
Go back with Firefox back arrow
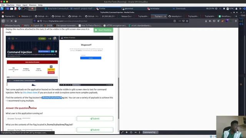(3, 21)
